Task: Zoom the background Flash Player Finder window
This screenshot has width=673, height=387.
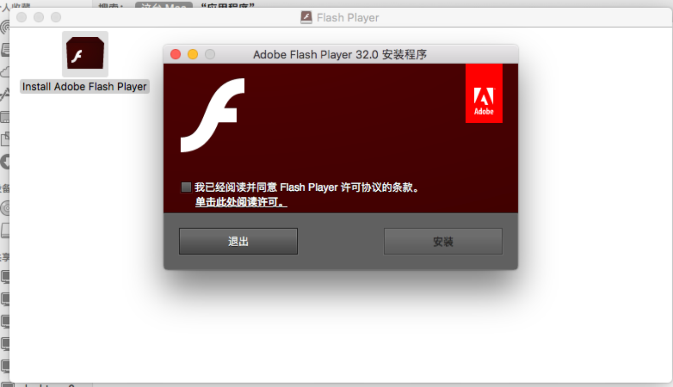Action: coord(56,17)
